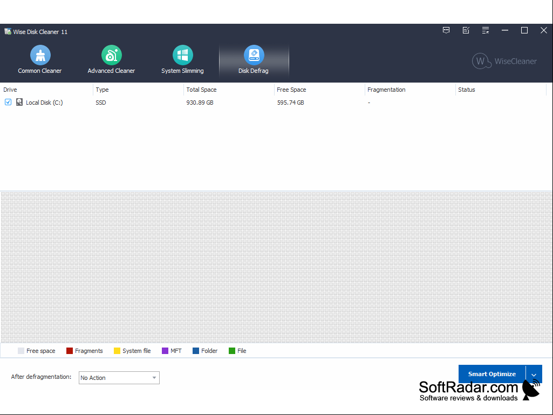Select the Disk Defrag tab
Image resolution: width=553 pixels, height=415 pixels.
coord(254,60)
